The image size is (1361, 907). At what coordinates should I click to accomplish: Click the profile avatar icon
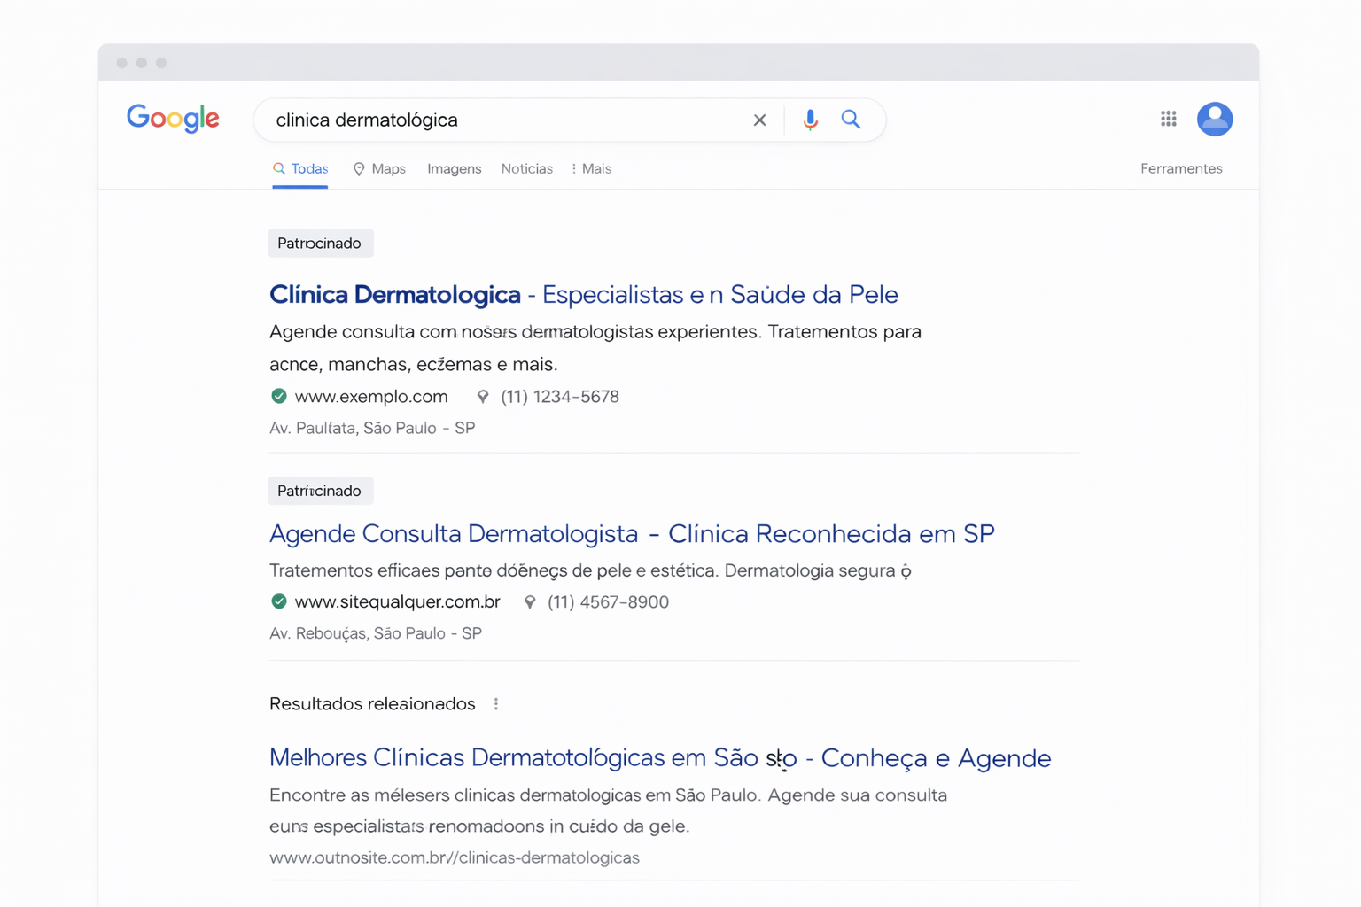1215,119
